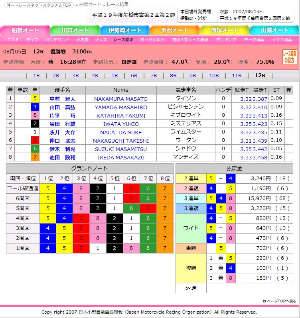Go to race 3R results
This screenshot has width=300, height=318.
tap(75, 76)
